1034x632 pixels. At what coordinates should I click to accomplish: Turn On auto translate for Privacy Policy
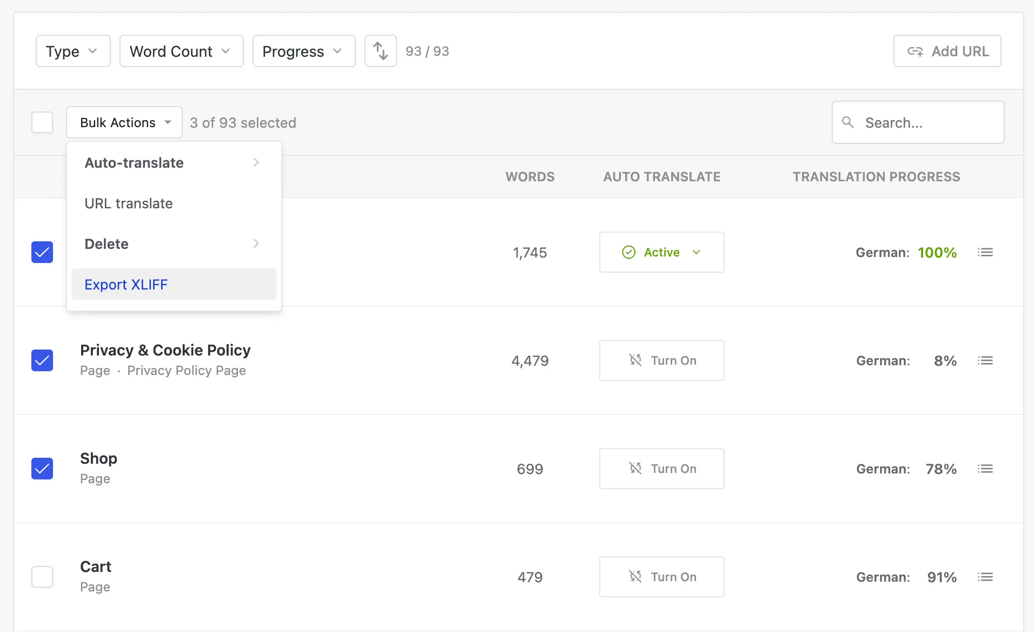click(x=662, y=360)
